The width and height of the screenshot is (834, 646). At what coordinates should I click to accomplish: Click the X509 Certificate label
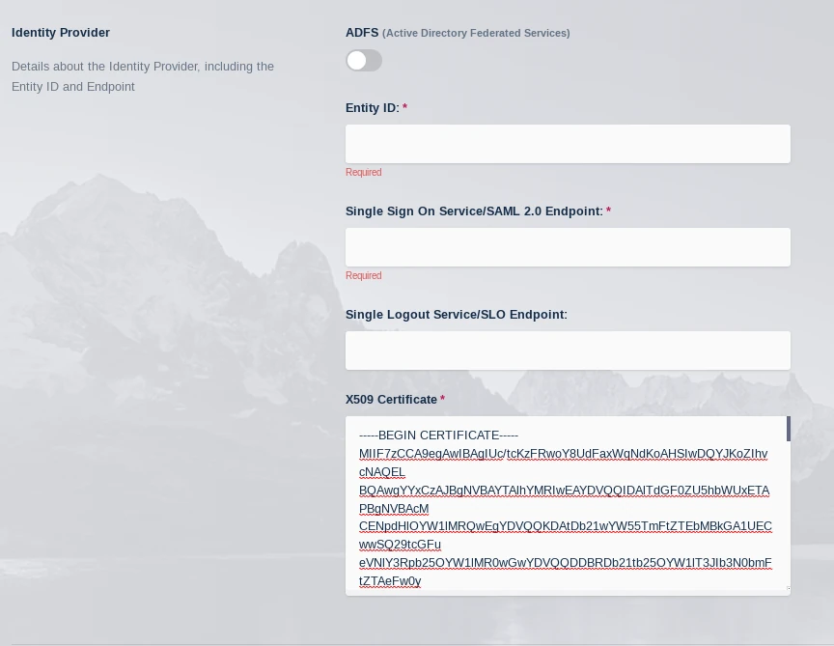pyautogui.click(x=391, y=399)
